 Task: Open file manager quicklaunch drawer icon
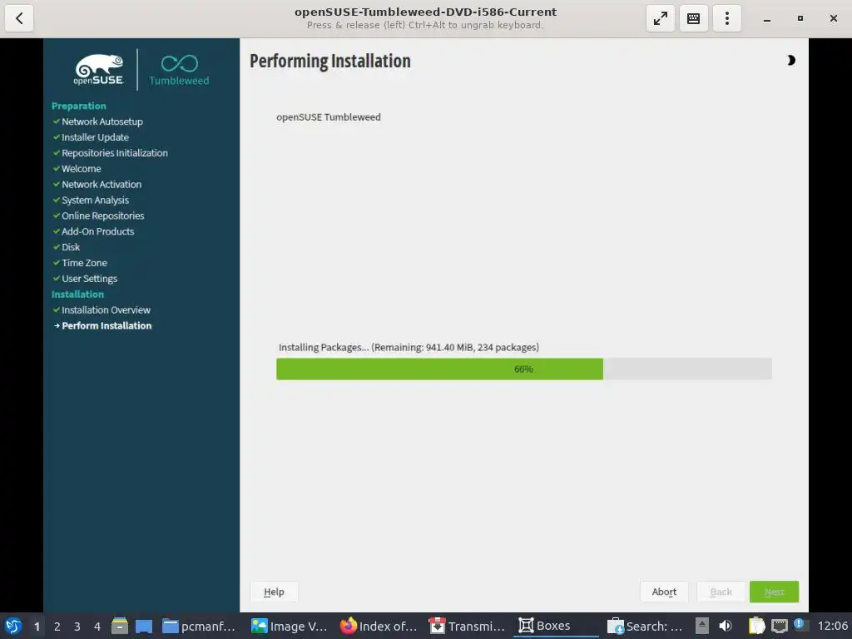click(x=120, y=626)
